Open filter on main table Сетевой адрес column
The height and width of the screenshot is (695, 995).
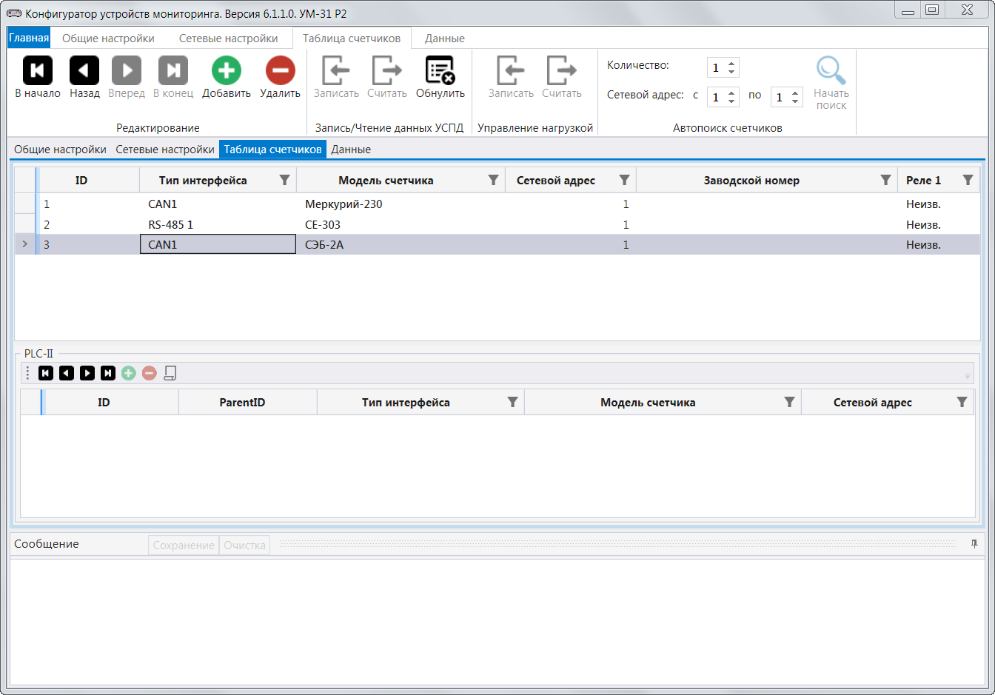(624, 180)
